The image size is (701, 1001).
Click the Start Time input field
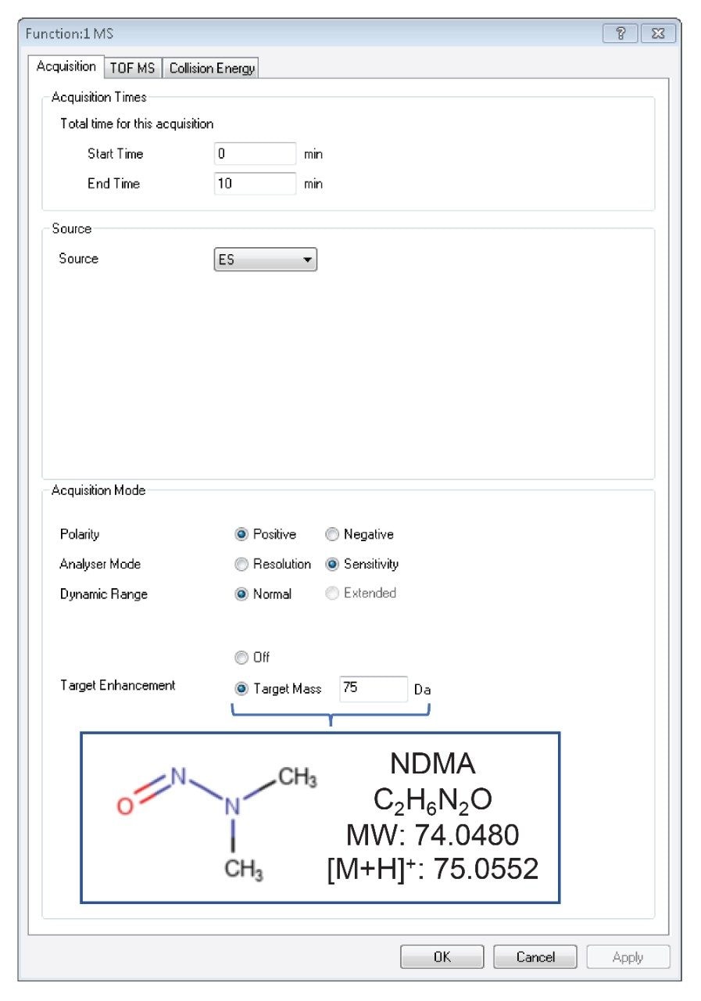pos(255,154)
